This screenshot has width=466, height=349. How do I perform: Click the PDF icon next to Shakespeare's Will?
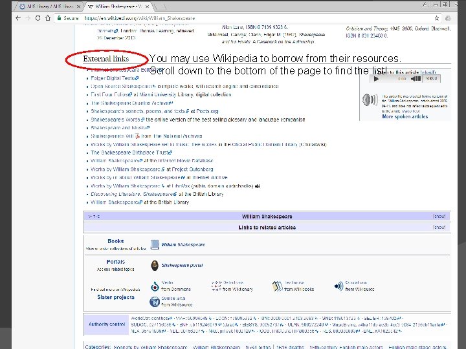(137, 136)
